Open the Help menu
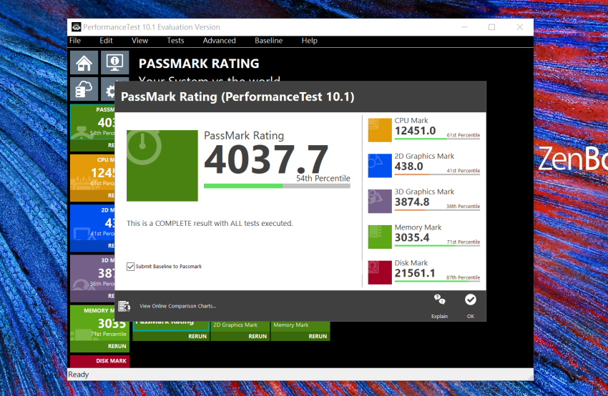This screenshot has width=608, height=396. [310, 41]
